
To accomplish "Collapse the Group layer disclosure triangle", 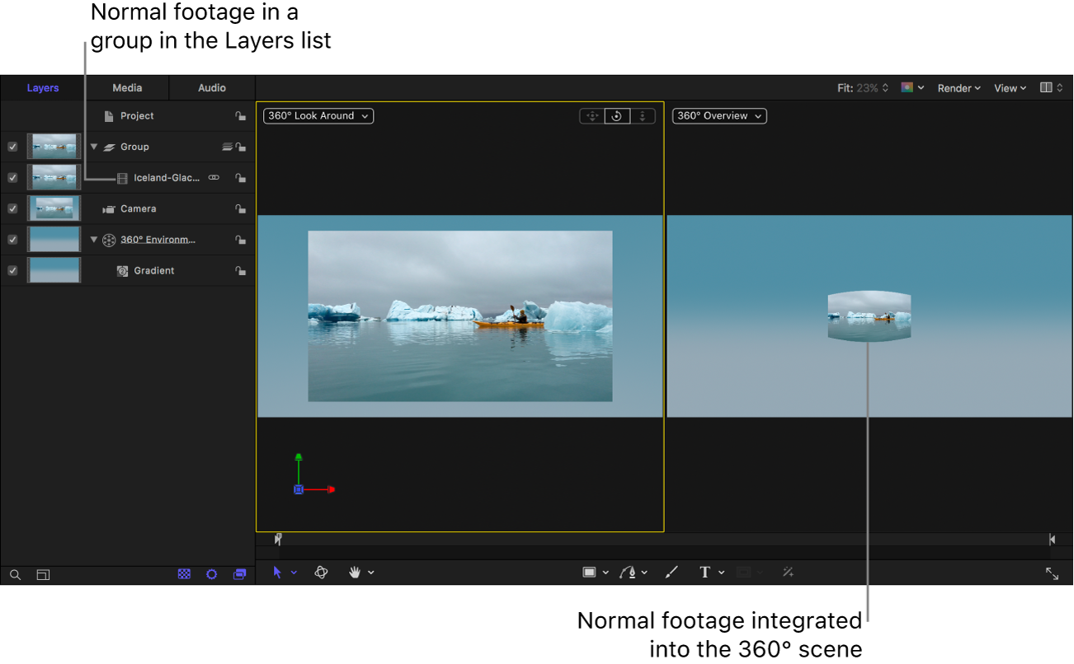I will pos(93,147).
